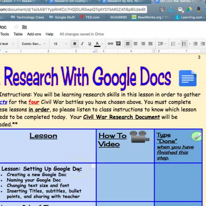The image size is (206, 206).
Task: Select justify alignment
Action: 150,44
